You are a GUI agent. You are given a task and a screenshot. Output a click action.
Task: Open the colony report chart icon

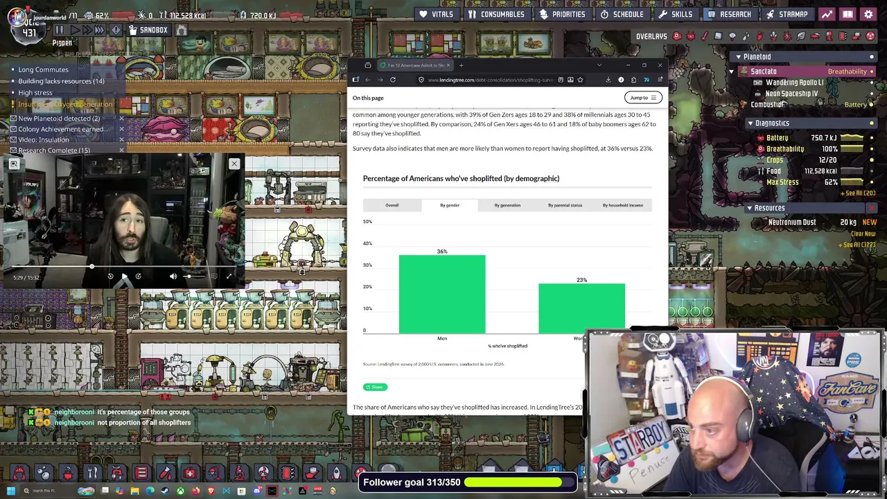(x=827, y=14)
